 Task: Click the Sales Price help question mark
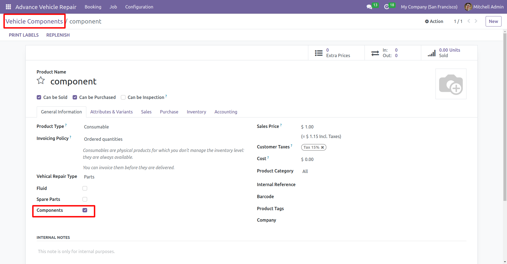click(281, 125)
